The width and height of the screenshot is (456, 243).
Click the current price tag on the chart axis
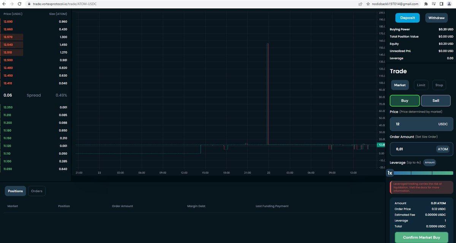coord(380,145)
